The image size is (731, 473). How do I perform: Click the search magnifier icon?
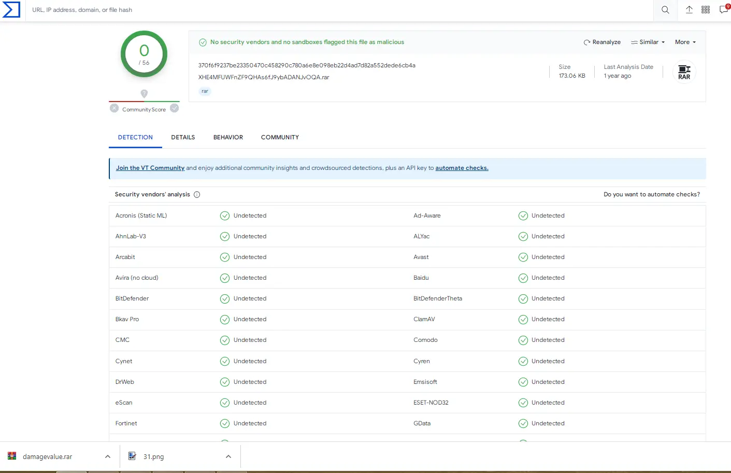pos(665,10)
